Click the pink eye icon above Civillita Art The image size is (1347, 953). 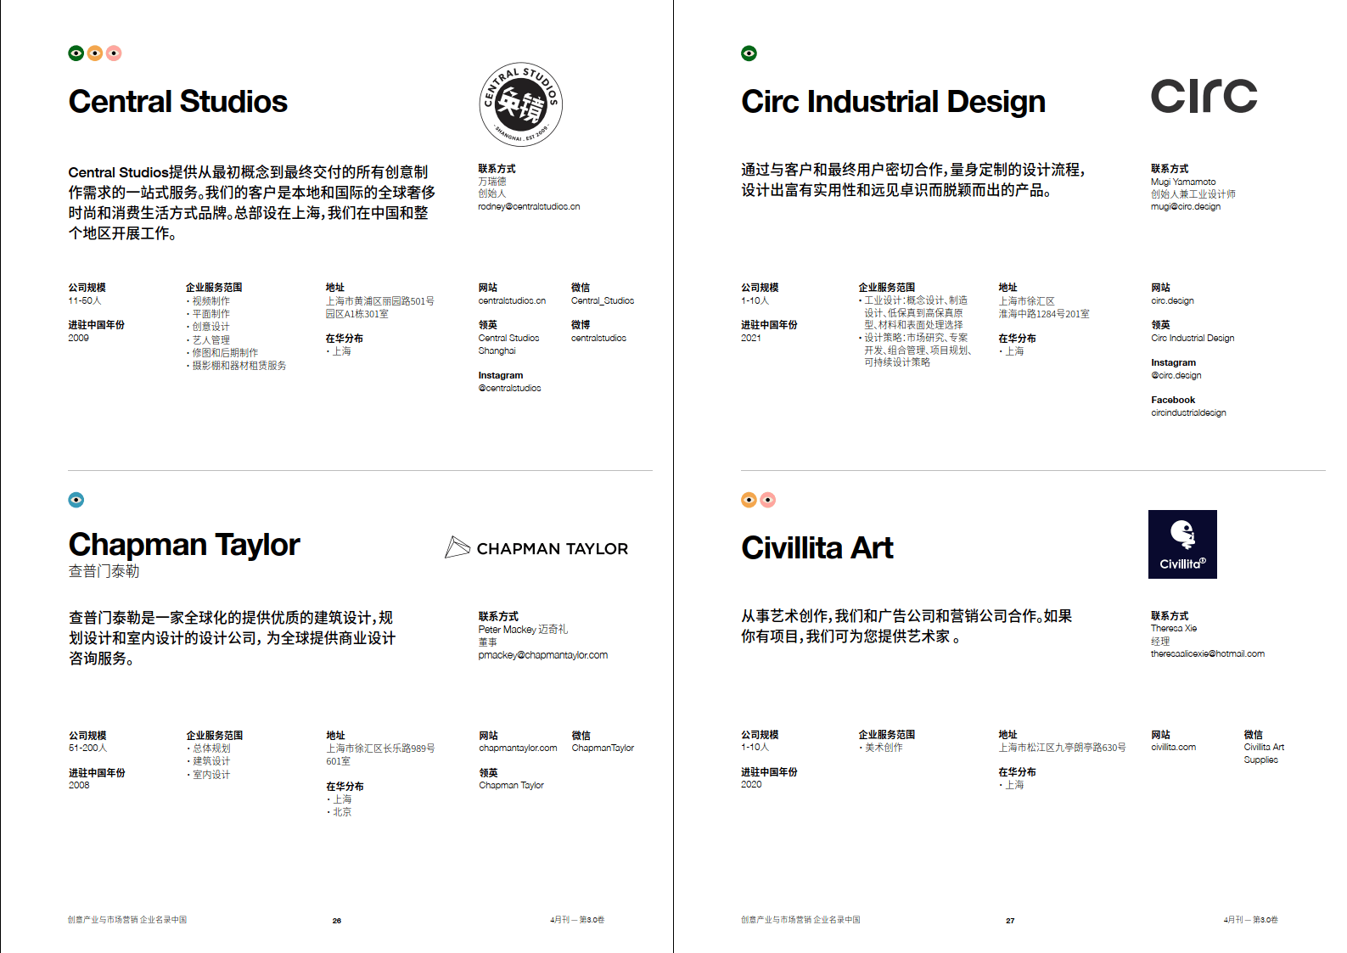(768, 500)
